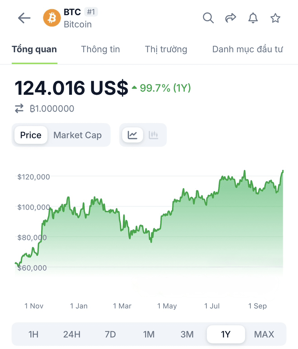298x349 pixels.
Task: Select the Price chart toggle
Action: (31, 135)
